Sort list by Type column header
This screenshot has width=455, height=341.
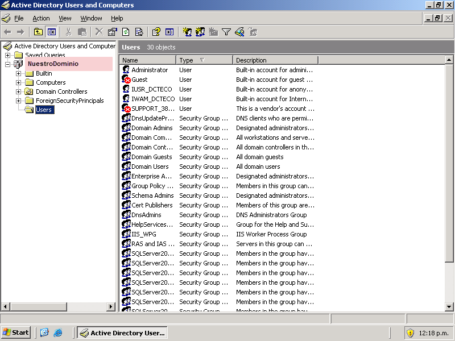coord(204,60)
